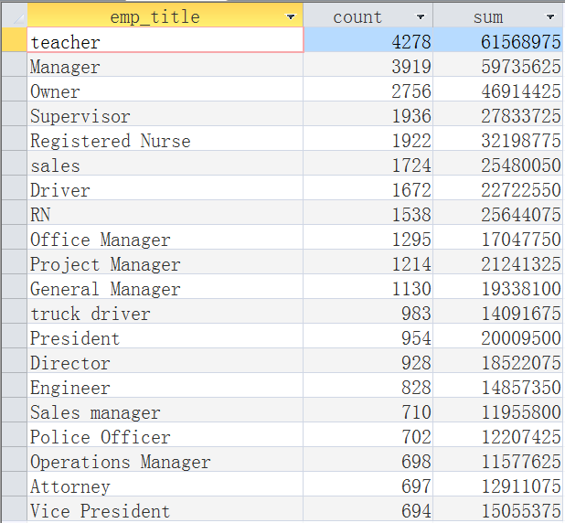Select the sales cell
Image resolution: width=565 pixels, height=523 pixels.
coord(165,164)
